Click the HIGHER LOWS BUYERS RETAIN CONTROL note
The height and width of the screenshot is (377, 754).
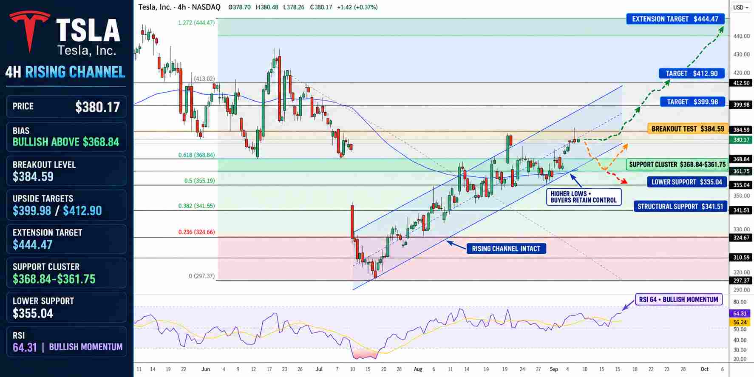(x=583, y=197)
